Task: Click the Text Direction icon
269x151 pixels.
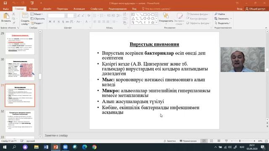Action: [x=125, y=14]
